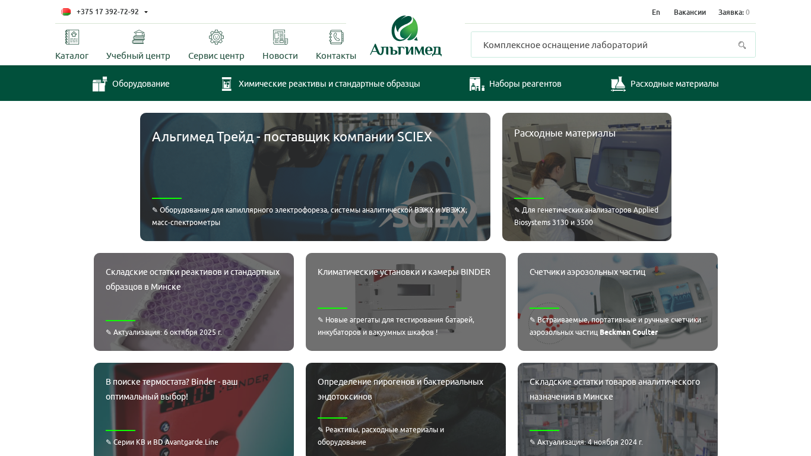Open the Каталог menu label
This screenshot has width=811, height=456.
[72, 56]
